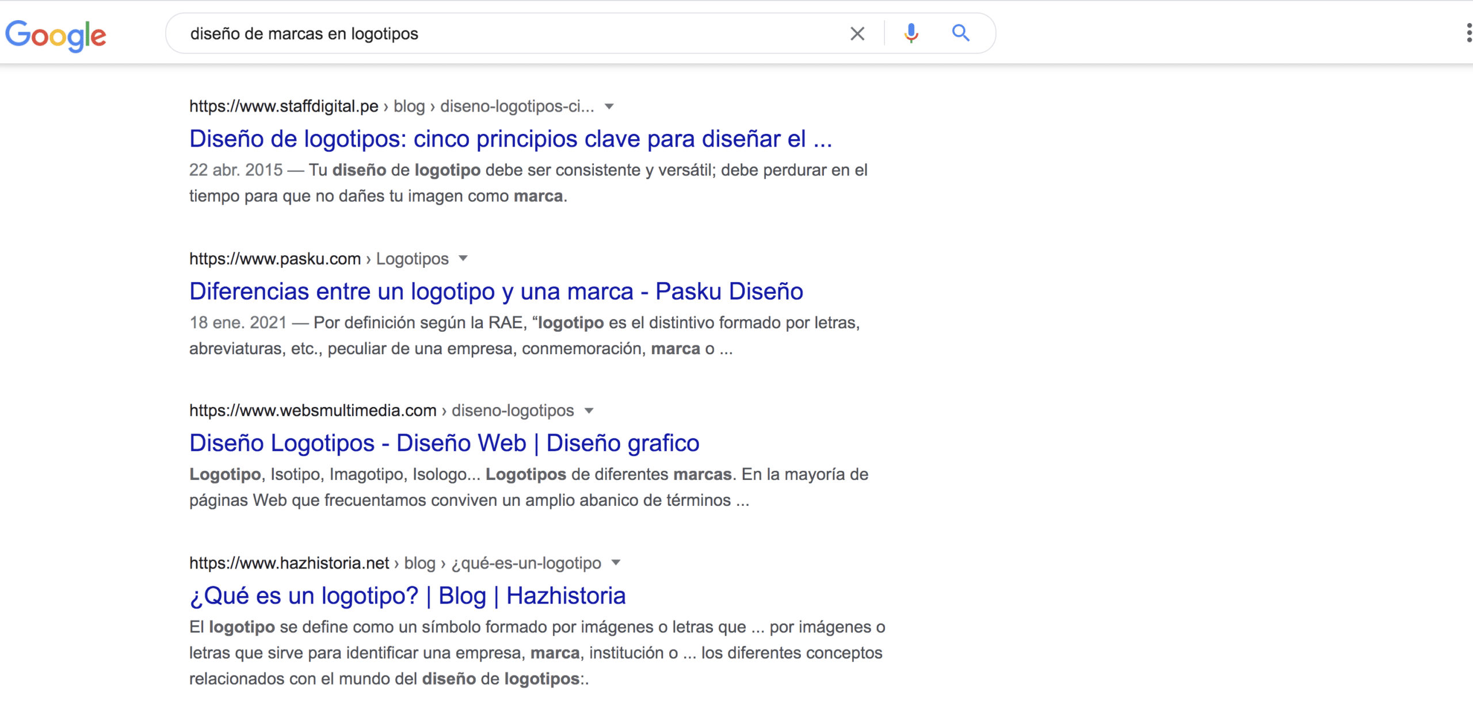Expand options for the Hazhistoria result
This screenshot has width=1473, height=718.
[616, 563]
